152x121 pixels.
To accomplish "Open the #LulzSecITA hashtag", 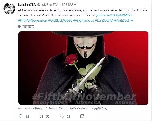I will pyautogui.click(x=104, y=21).
